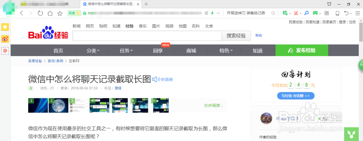
Task: Open new tab with plus icon
Action: pyautogui.click(x=146, y=4)
